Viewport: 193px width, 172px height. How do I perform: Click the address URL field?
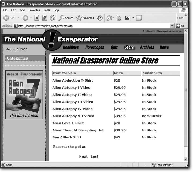94,26
